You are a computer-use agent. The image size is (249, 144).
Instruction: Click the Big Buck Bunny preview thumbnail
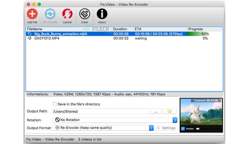coord(201,112)
